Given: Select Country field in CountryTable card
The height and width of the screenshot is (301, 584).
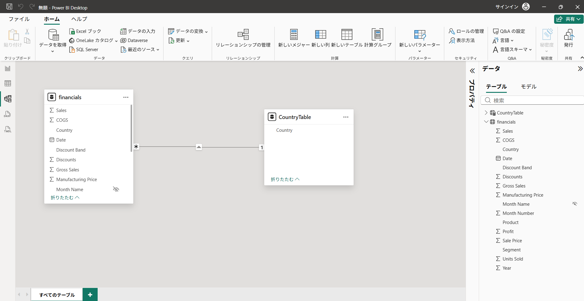Looking at the screenshot, I should 284,130.
